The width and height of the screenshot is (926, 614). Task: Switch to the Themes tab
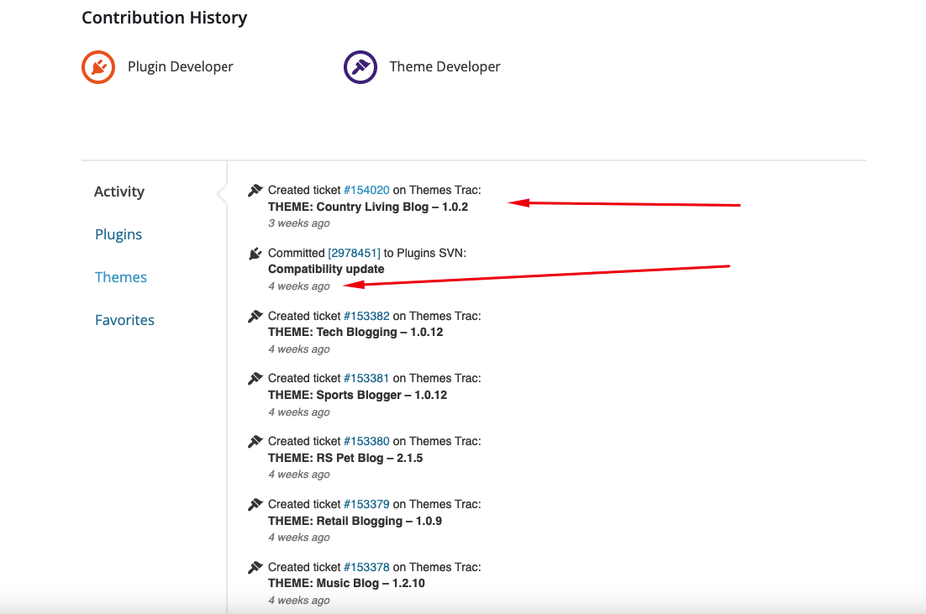pos(121,277)
